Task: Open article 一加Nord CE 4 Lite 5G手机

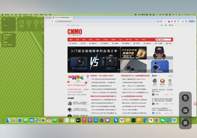Action: (134, 89)
